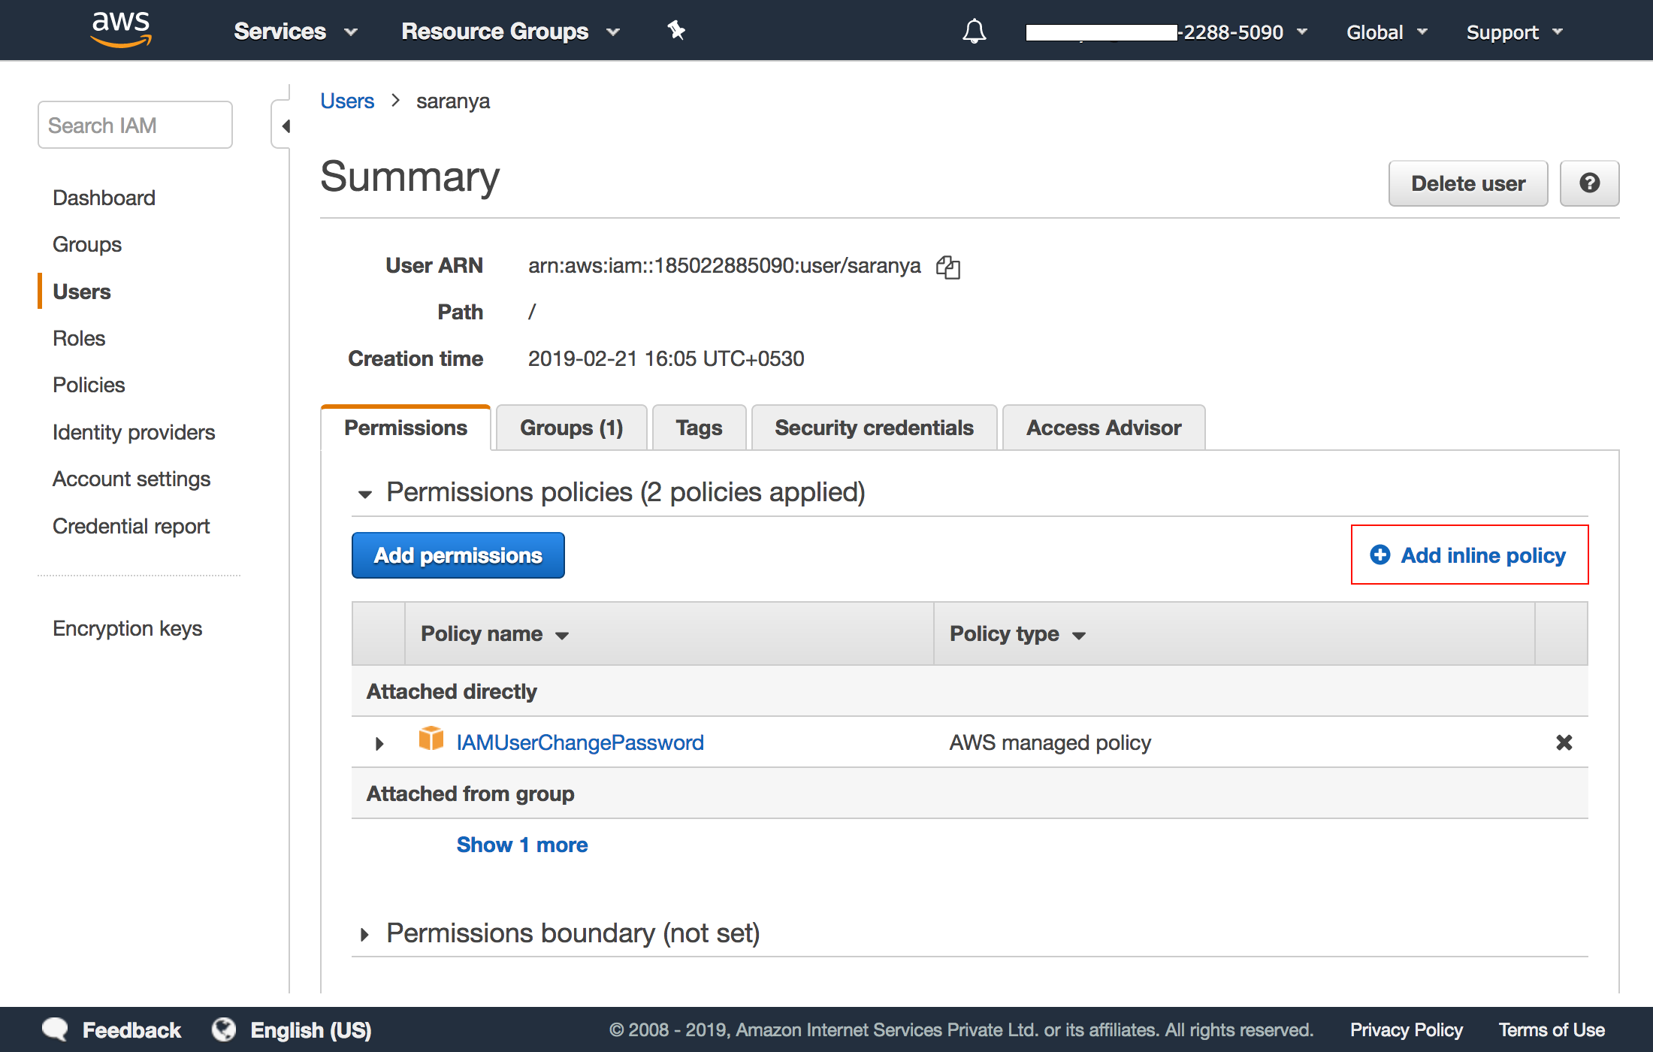1653x1052 pixels.
Task: Click Add inline policy link
Action: pos(1469,555)
